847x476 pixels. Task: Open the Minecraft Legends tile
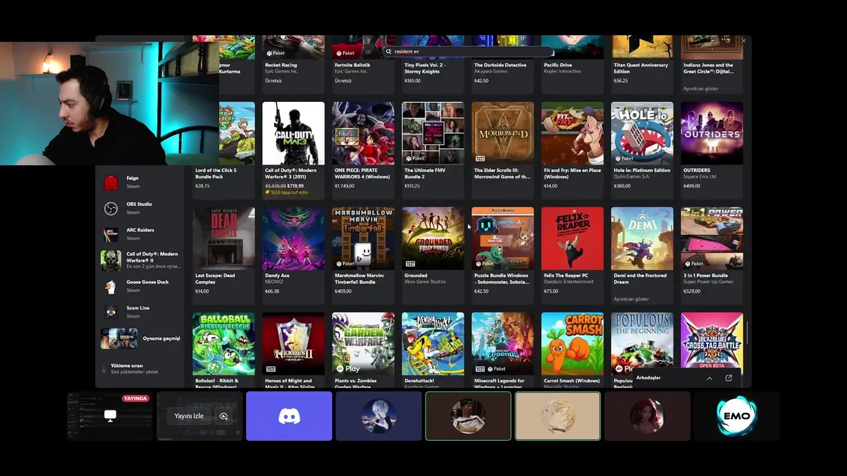[x=502, y=350]
